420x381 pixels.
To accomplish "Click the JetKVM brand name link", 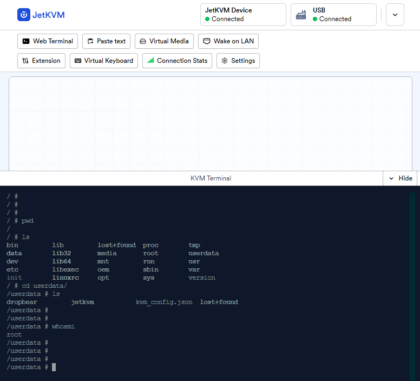I will 49,15.
